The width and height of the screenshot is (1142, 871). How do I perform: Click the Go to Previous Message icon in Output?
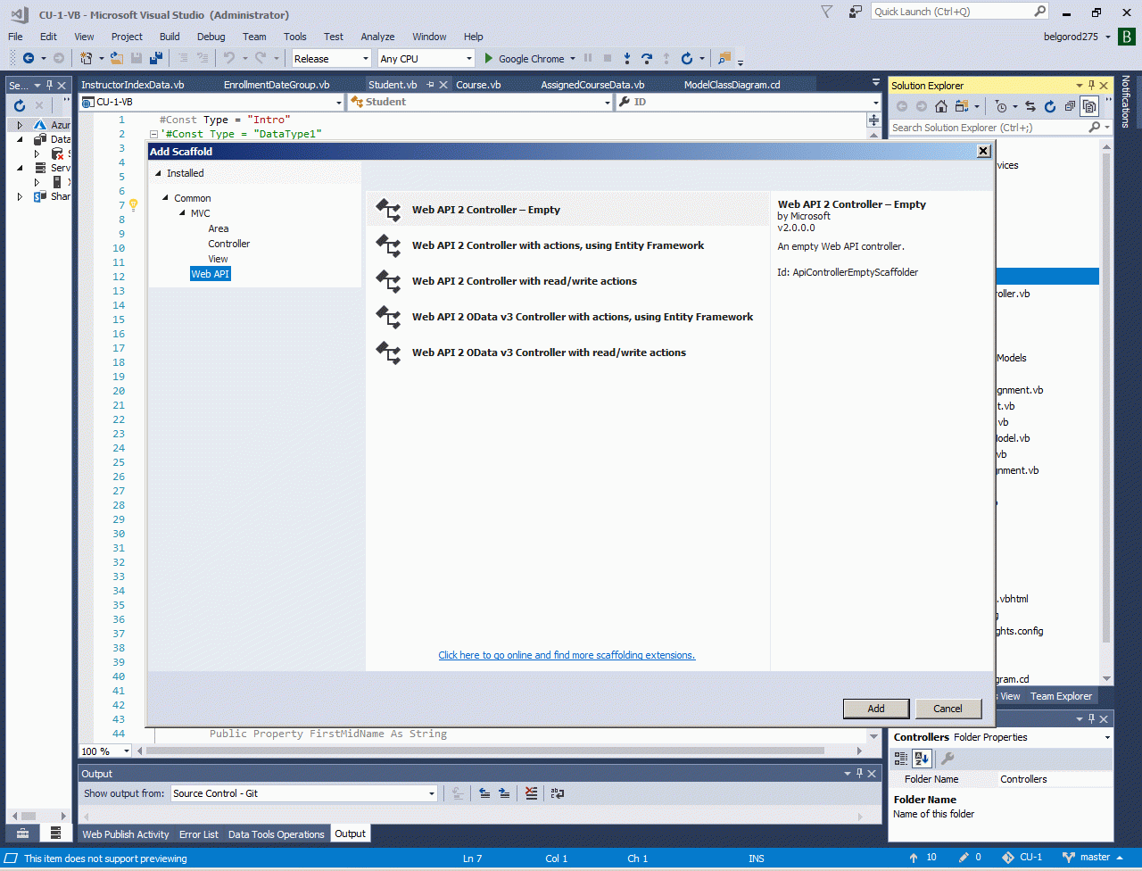(484, 792)
